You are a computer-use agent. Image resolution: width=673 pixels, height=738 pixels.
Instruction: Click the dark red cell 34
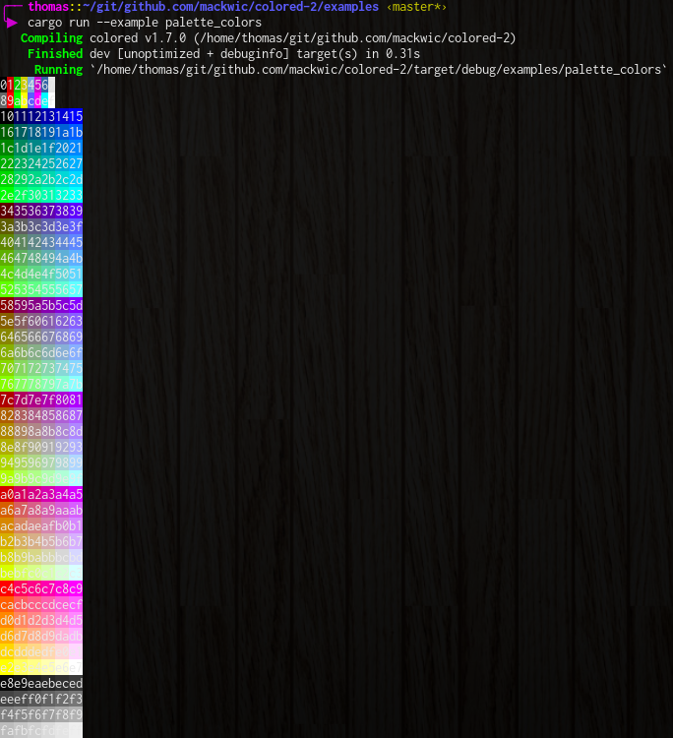7,211
